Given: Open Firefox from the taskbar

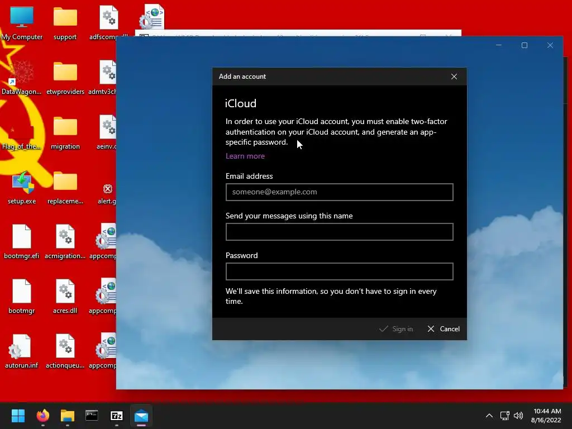Looking at the screenshot, I should [x=42, y=416].
